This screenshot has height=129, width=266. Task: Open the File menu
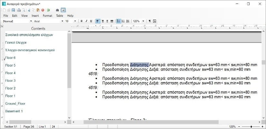pyautogui.click(x=5, y=15)
